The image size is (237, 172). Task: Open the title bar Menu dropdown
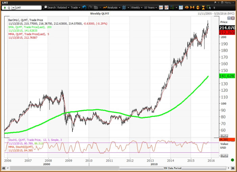click(x=229, y=3)
